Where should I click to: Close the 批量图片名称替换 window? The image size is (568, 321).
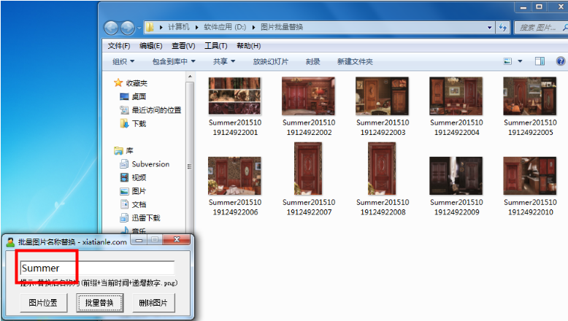(177, 239)
